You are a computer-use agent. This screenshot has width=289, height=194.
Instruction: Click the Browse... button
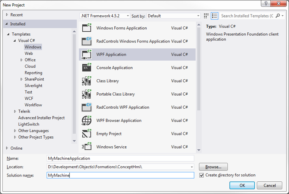[x=213, y=167]
